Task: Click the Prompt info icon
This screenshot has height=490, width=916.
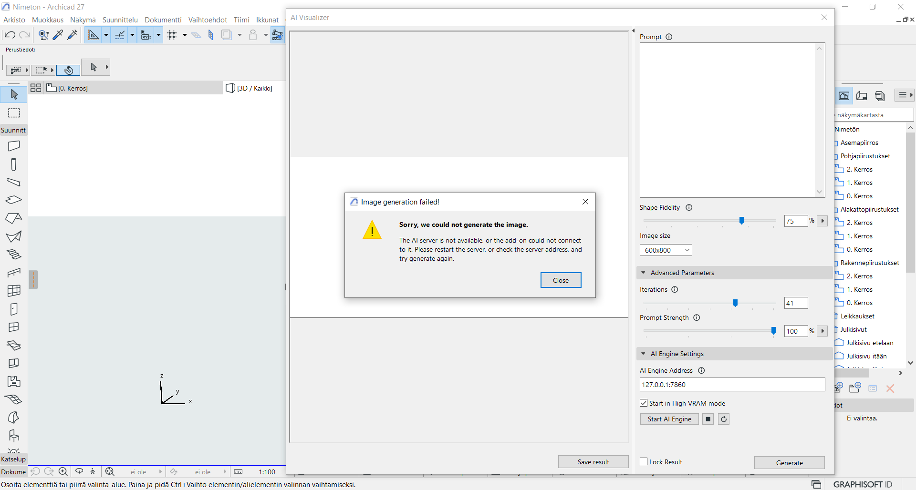Action: coord(669,37)
